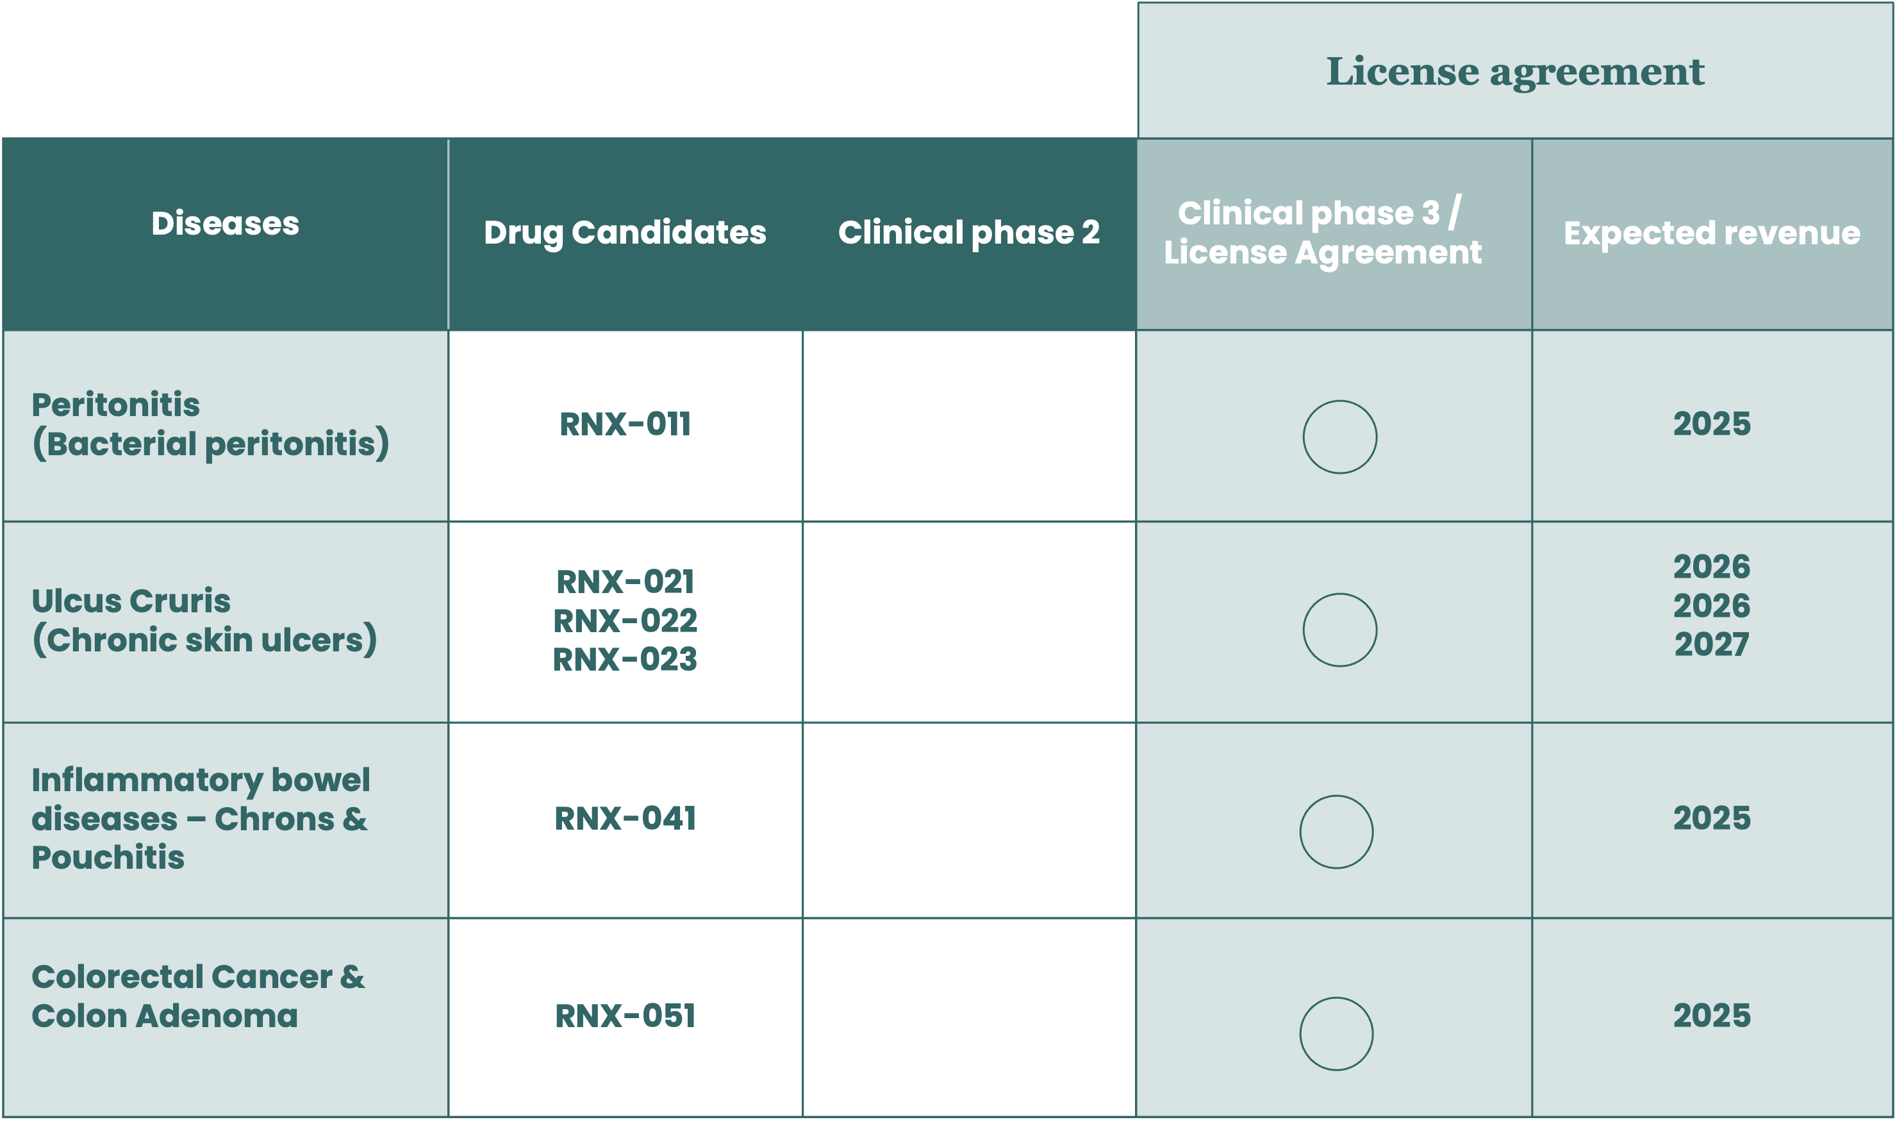1897x1122 pixels.
Task: Click the circle in the Ulcus Cruris row
Action: point(1339,630)
